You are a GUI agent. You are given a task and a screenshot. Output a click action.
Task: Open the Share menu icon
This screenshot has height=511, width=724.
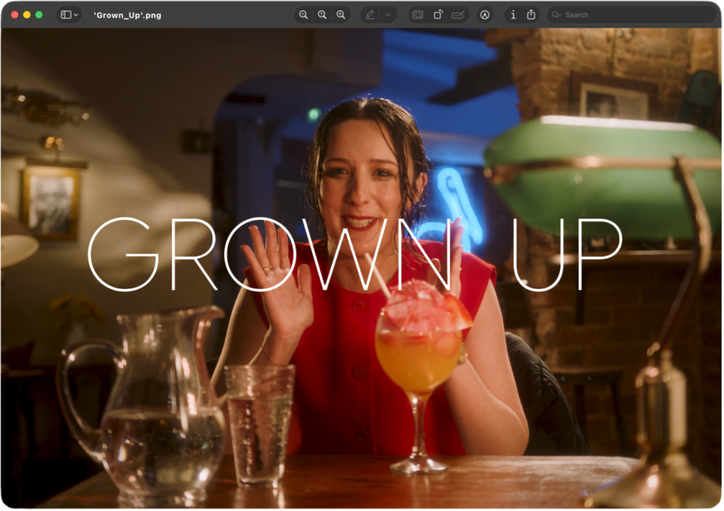coord(531,15)
